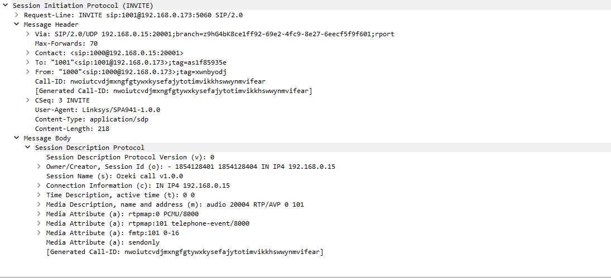Expand the rtpmap:0 PCMU/8000 attribute

(x=39, y=214)
